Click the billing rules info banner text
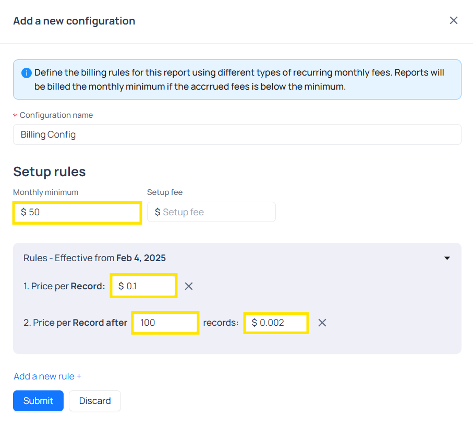 239,79
